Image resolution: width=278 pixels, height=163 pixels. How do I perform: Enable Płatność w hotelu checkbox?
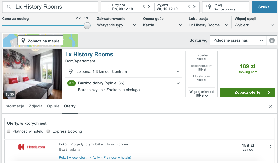[9, 131]
